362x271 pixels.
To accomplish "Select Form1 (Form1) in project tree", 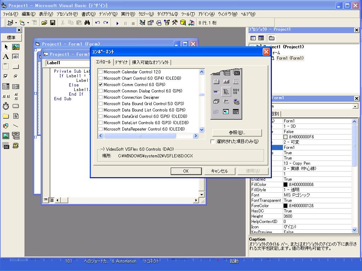I will pyautogui.click(x=290, y=58).
